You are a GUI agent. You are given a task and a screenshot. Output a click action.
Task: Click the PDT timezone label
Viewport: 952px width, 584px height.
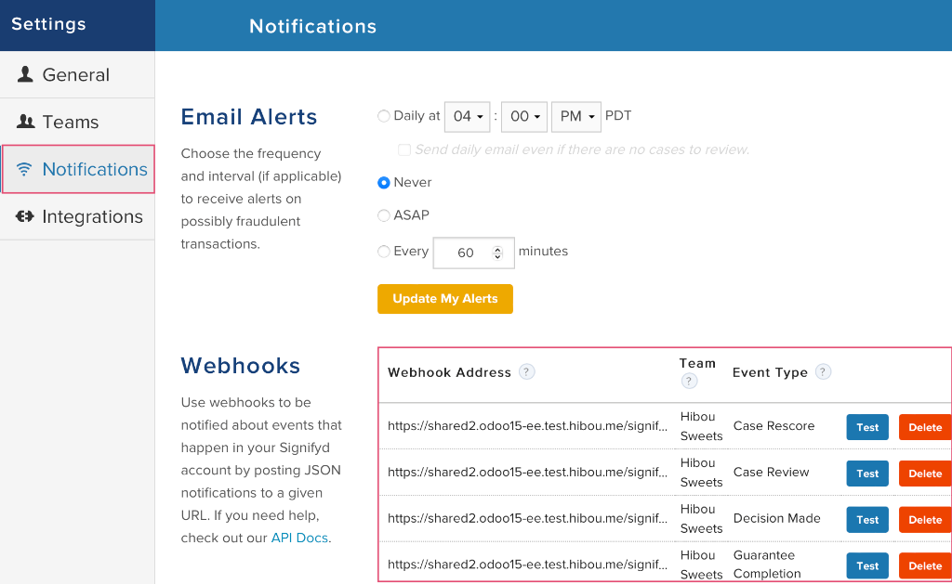[x=618, y=116]
